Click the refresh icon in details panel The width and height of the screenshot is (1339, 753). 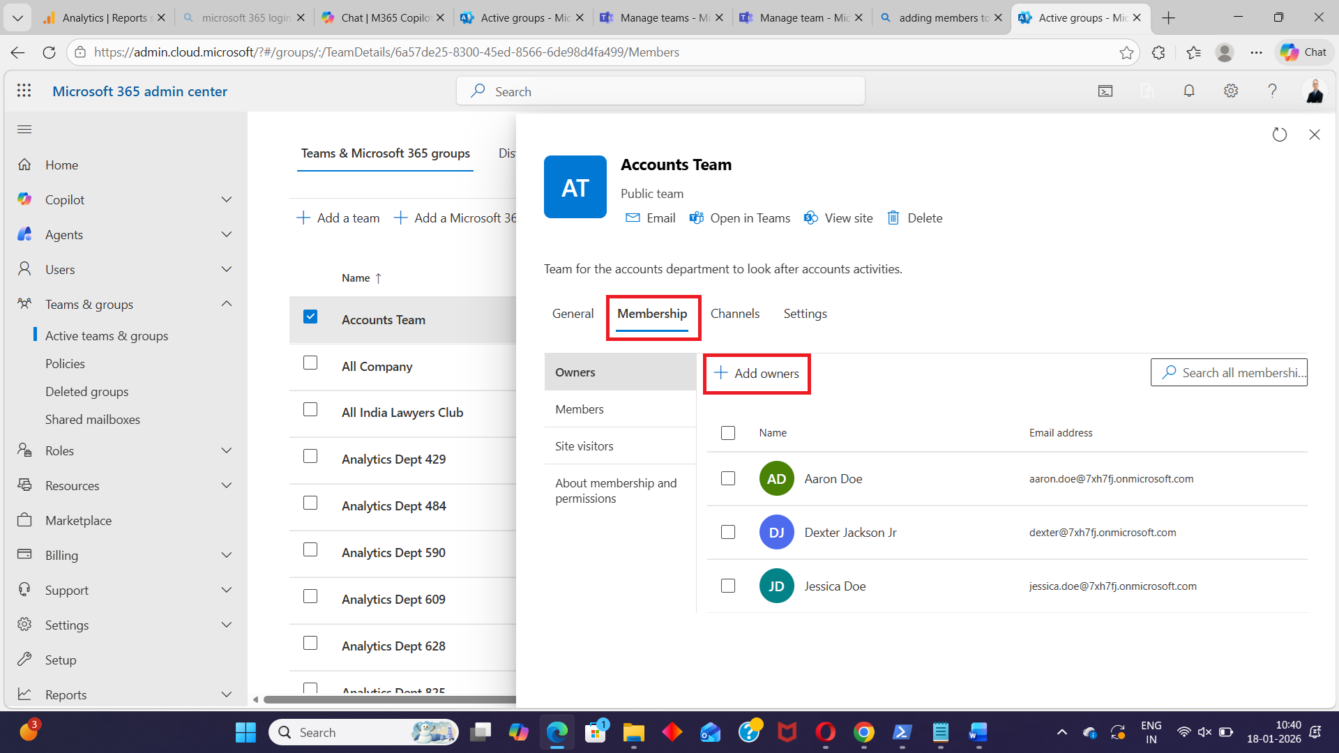[x=1279, y=135]
